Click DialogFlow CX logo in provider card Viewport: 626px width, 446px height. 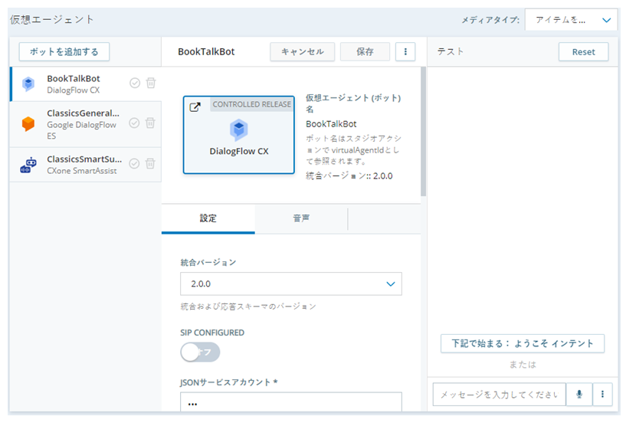(x=239, y=130)
